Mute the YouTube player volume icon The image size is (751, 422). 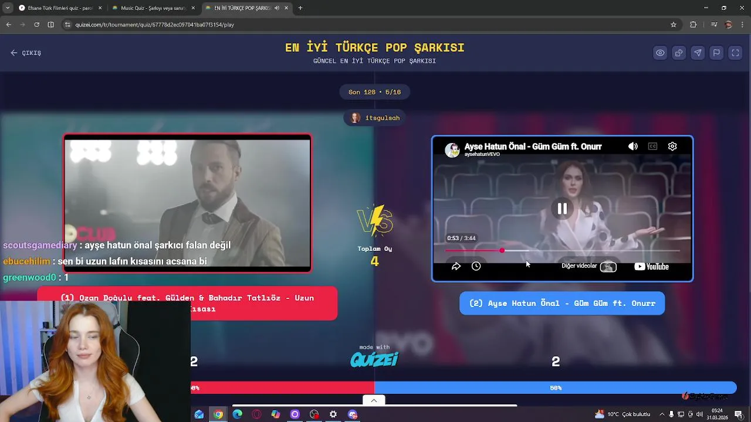point(632,147)
